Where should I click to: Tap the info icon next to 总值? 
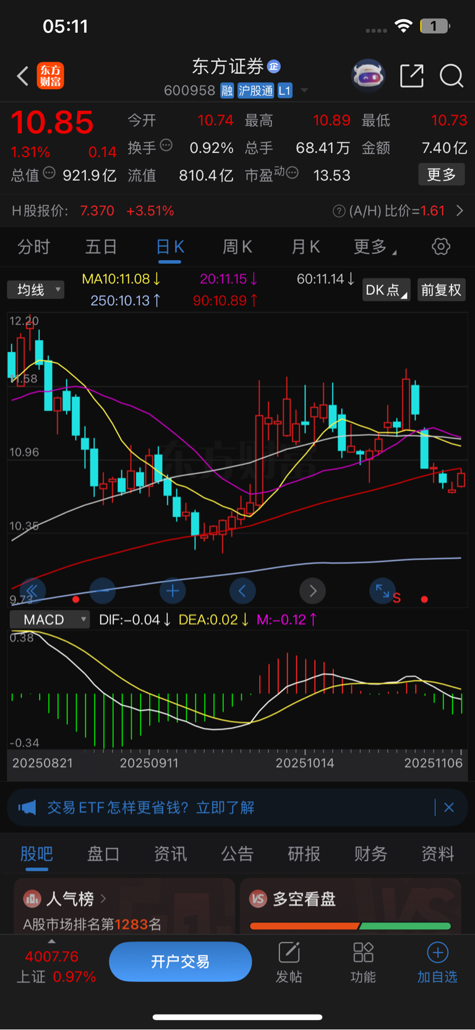49,173
